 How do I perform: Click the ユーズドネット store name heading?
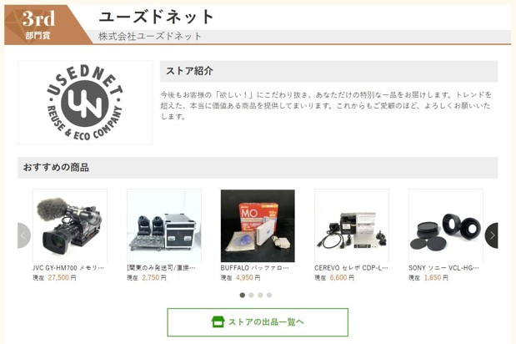(157, 17)
